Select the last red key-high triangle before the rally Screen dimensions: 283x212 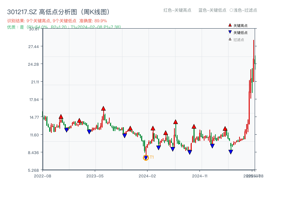coord(225,129)
